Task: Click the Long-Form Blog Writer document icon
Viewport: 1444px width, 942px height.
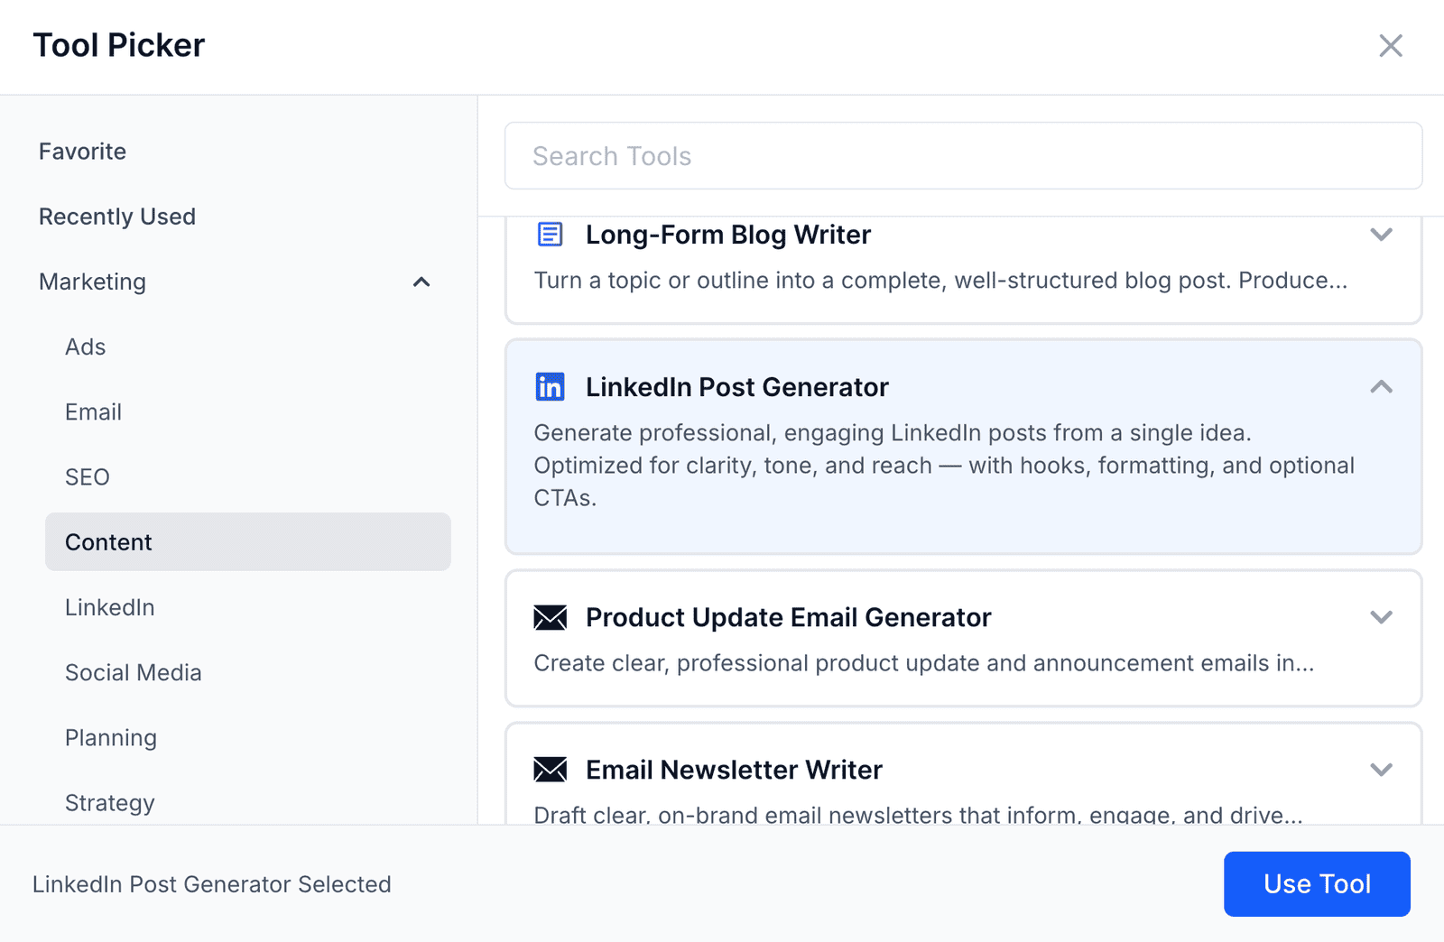Action: (550, 235)
